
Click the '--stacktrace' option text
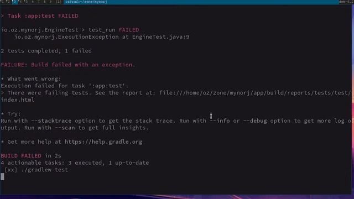point(51,121)
